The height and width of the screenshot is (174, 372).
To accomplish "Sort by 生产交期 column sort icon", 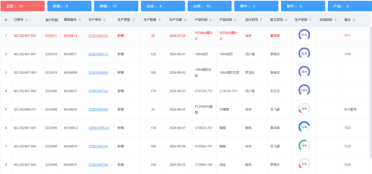I will click(185, 20).
